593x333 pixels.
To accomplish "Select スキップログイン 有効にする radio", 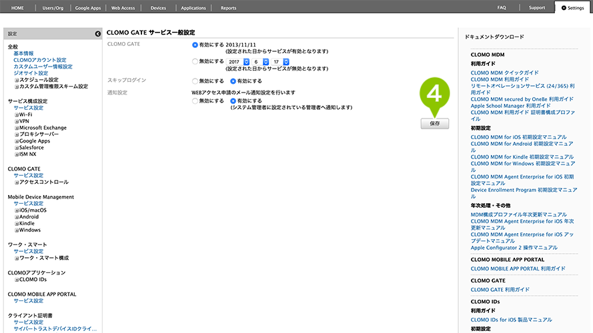I will 233,81.
